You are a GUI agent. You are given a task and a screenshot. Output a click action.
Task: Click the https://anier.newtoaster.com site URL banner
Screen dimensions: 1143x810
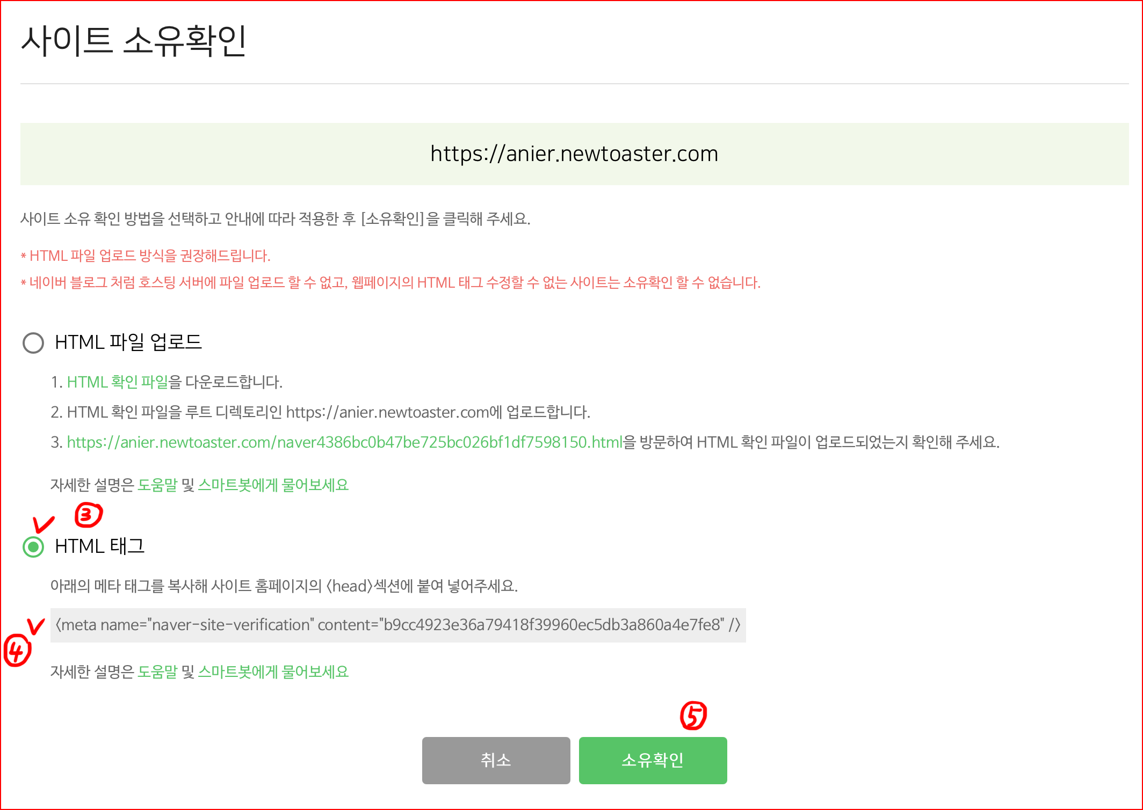coord(574,154)
